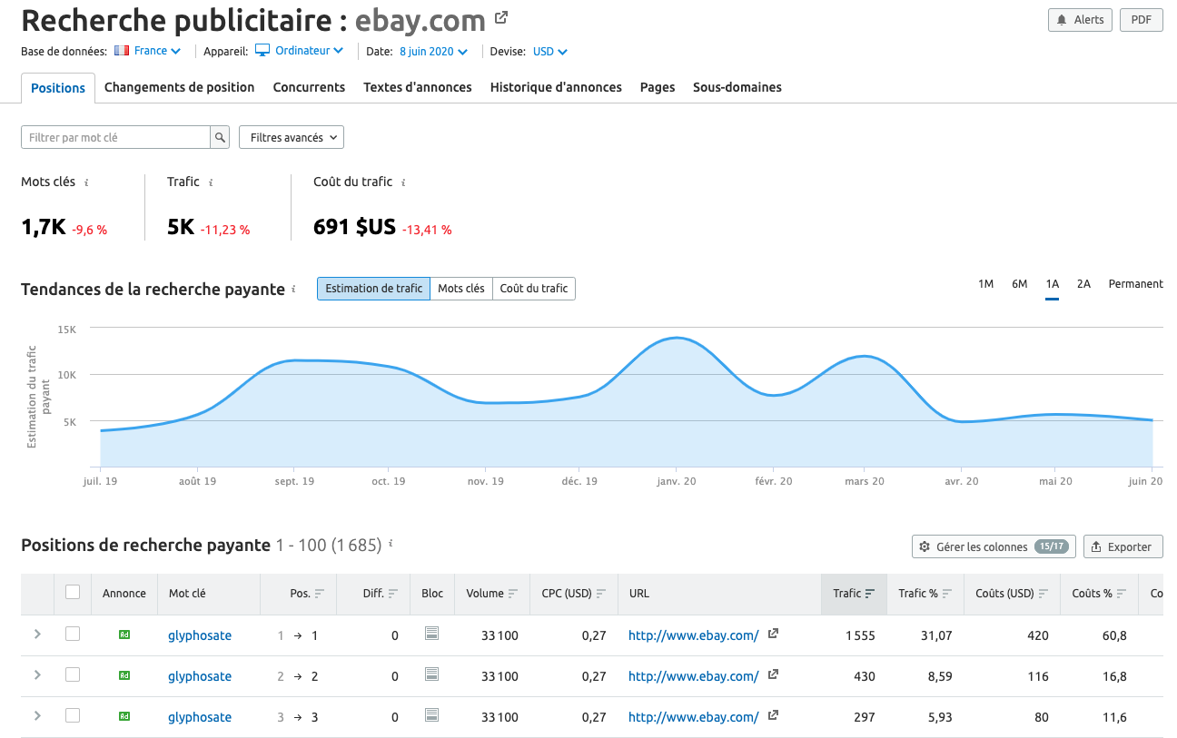Sort by Pos. column sort icon
This screenshot has height=738, width=1177.
coord(319,594)
